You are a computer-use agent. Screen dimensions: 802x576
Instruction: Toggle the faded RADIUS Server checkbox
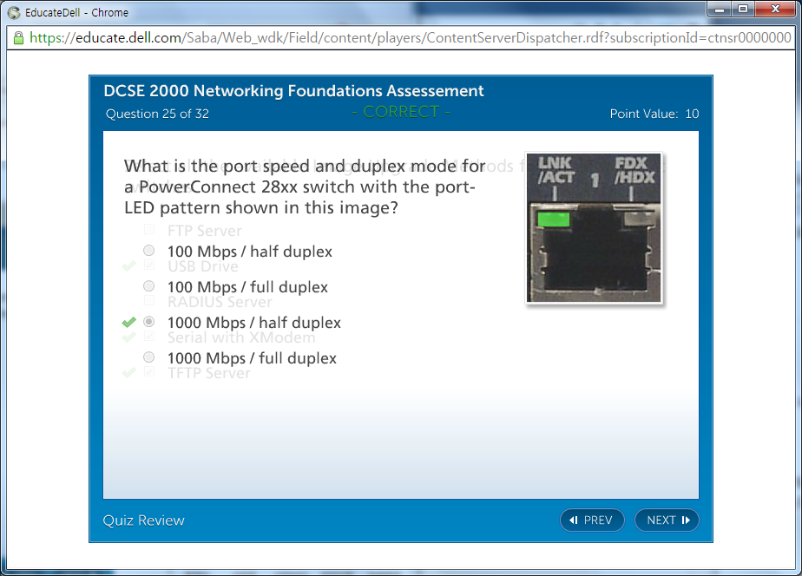149,302
